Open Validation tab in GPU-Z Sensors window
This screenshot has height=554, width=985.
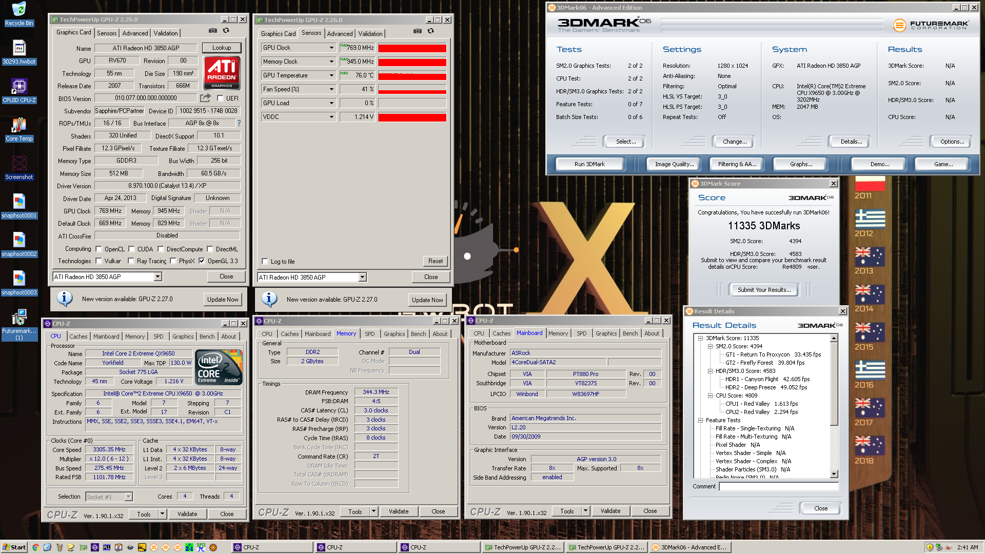370,34
